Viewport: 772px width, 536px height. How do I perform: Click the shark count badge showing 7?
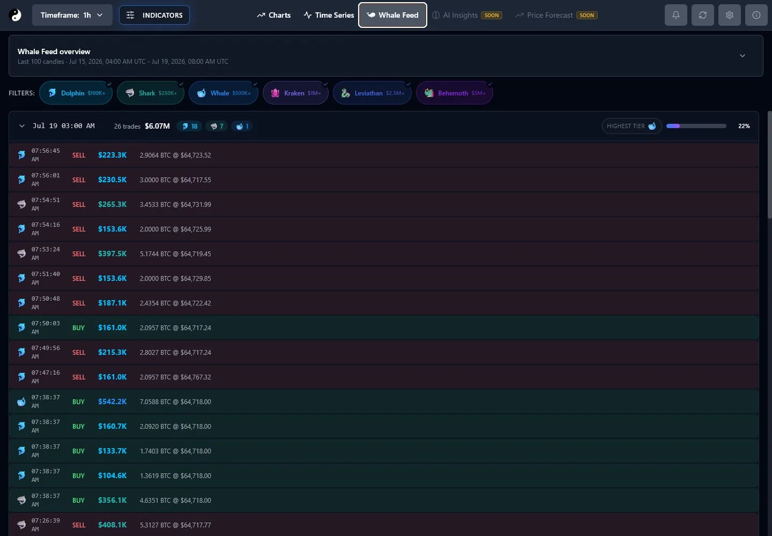[217, 126]
